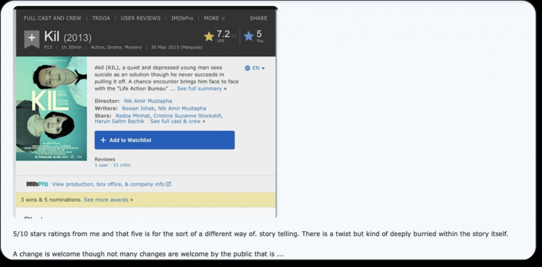This screenshot has height=267, width=542.
Task: Click the Mystery genre link
Action: pos(133,47)
